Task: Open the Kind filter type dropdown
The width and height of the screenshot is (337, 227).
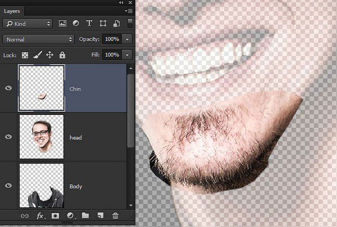Action: pos(28,24)
